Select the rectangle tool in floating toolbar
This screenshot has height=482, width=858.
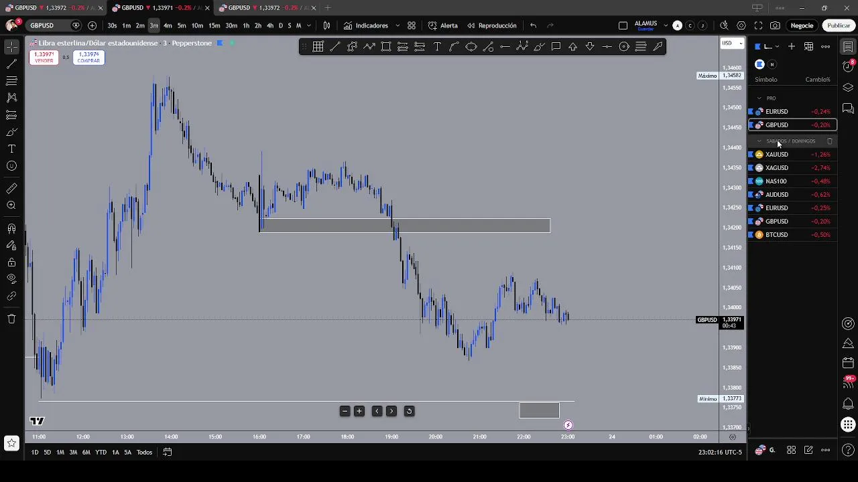[386, 47]
